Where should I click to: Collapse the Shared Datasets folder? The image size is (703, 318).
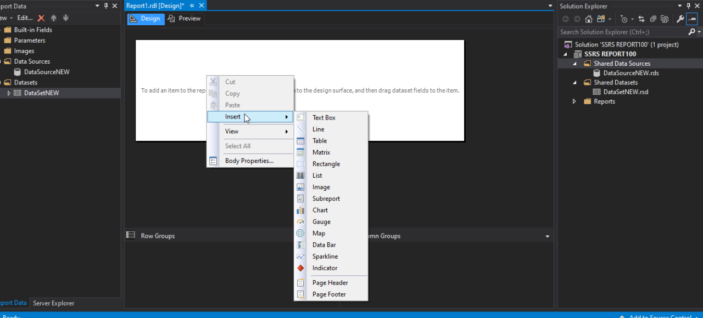[x=574, y=83]
